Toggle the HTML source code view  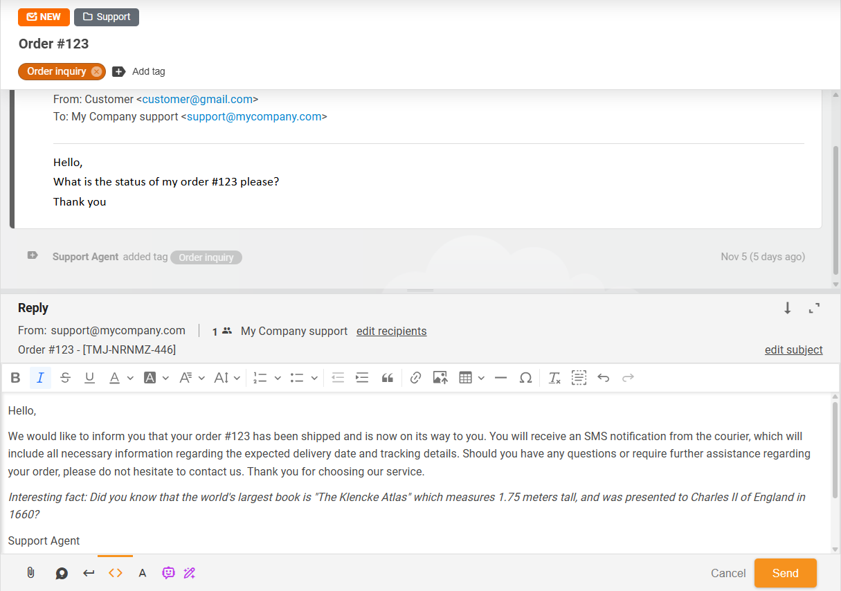point(116,573)
